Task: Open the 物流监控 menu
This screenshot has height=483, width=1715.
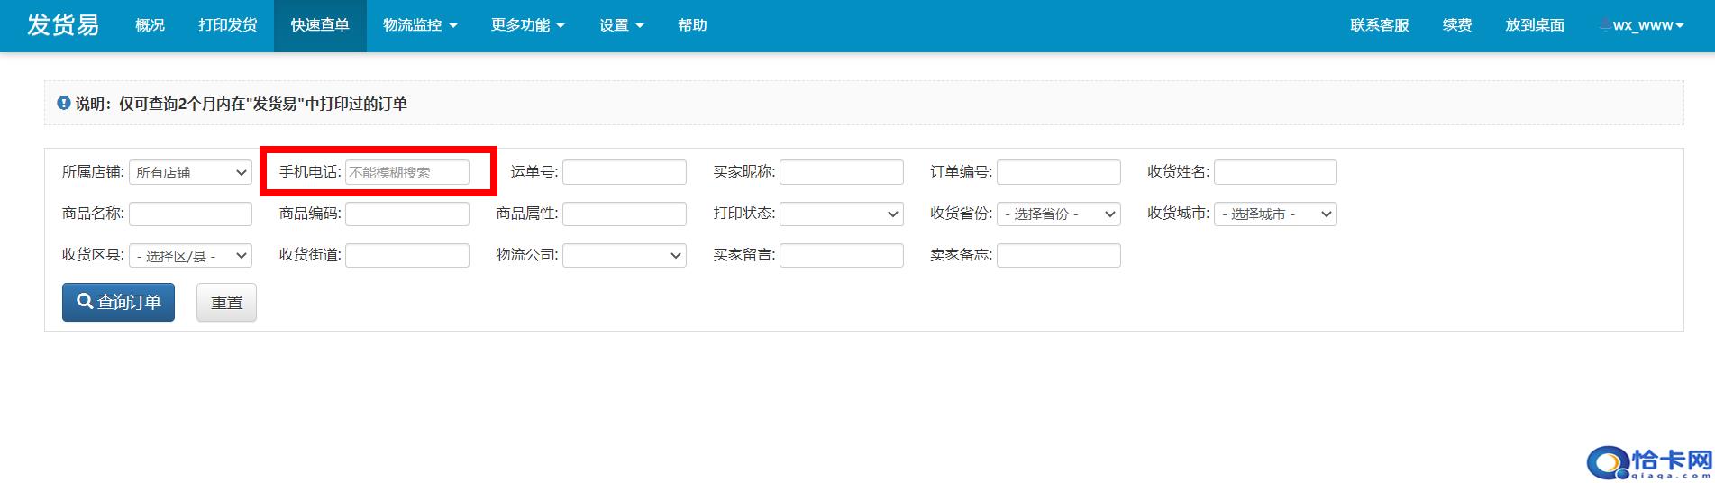Action: tap(420, 25)
